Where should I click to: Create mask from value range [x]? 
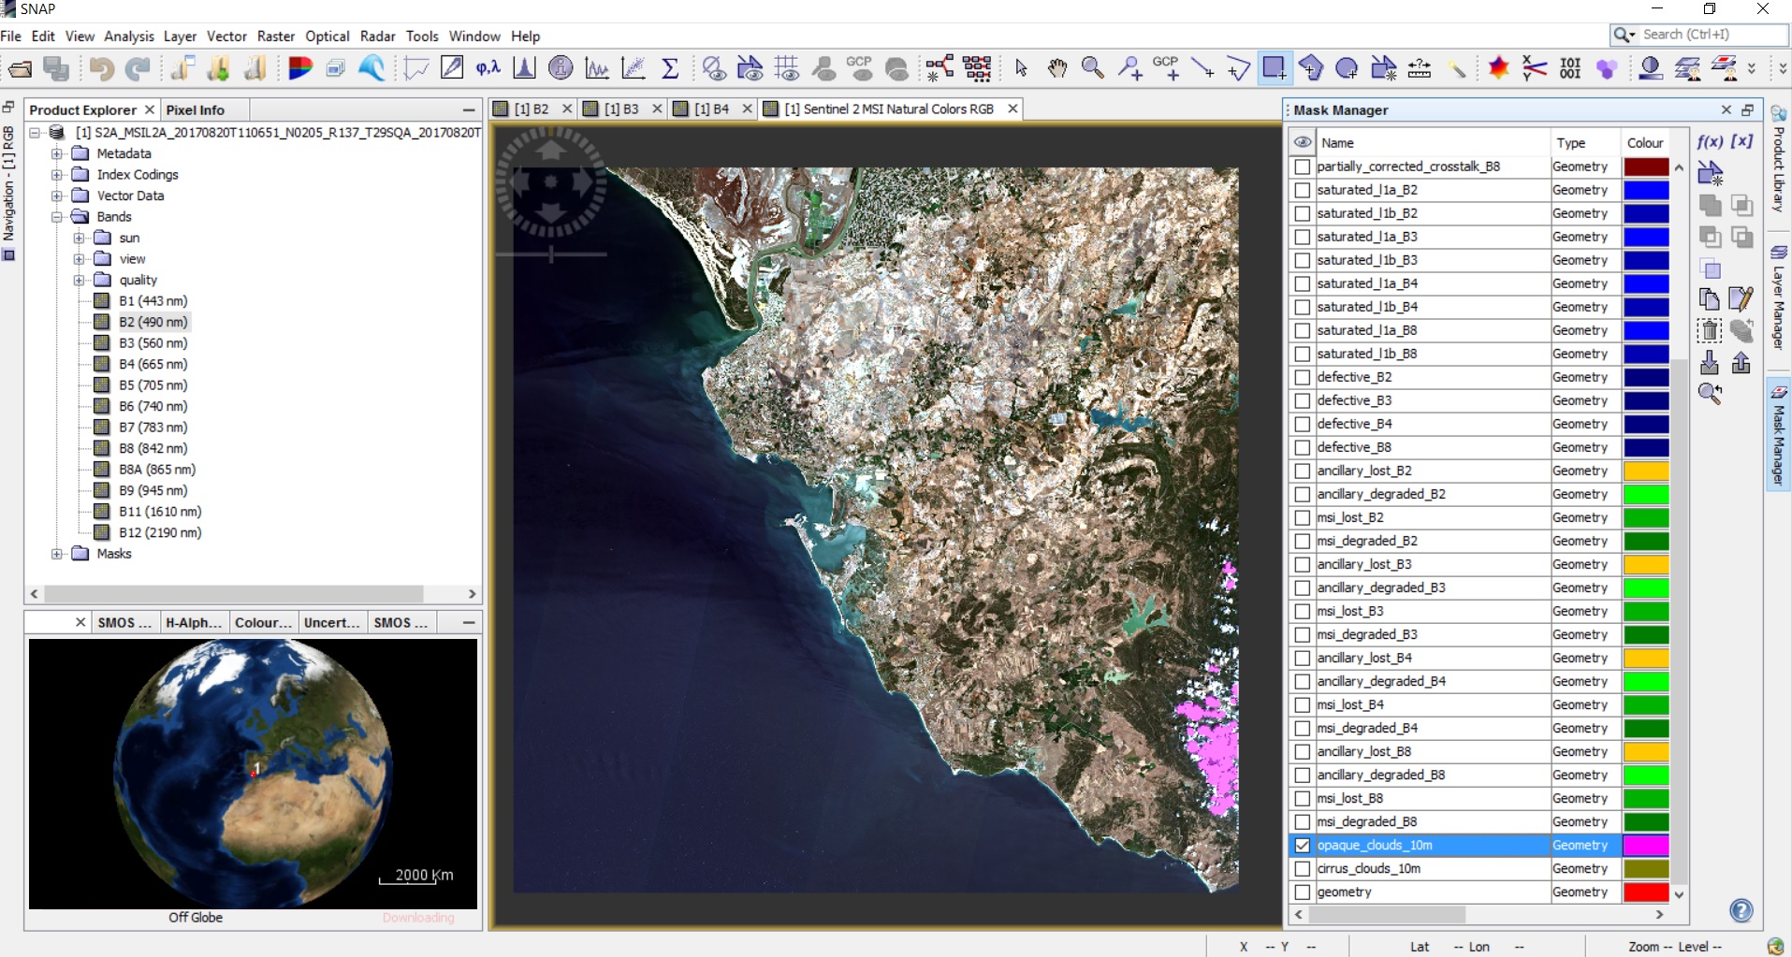point(1741,142)
